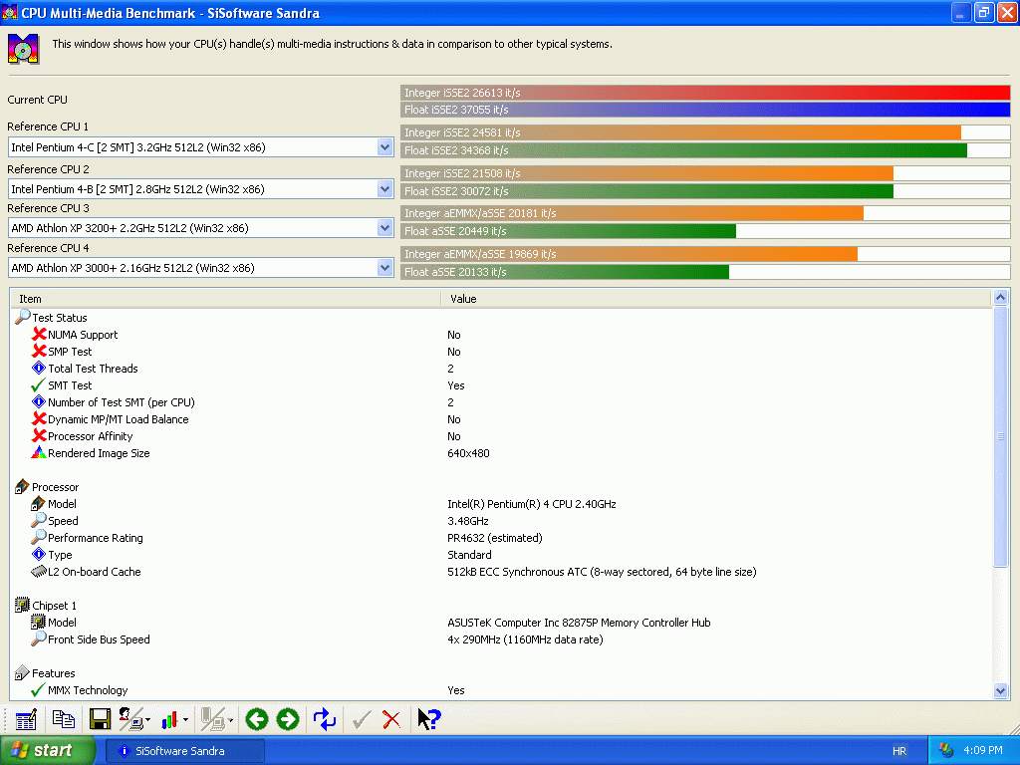Expand Reference CPU 2 combo box

point(385,188)
